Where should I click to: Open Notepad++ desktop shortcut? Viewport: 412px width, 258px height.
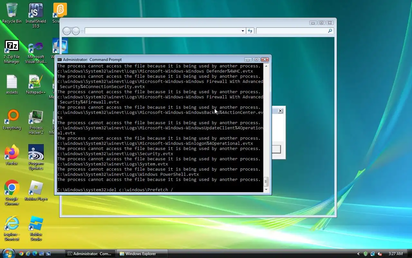(36, 85)
